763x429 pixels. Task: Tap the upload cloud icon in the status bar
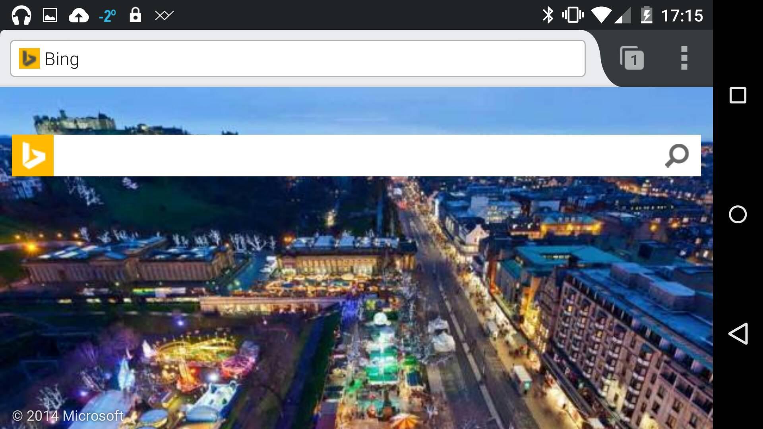tap(79, 15)
